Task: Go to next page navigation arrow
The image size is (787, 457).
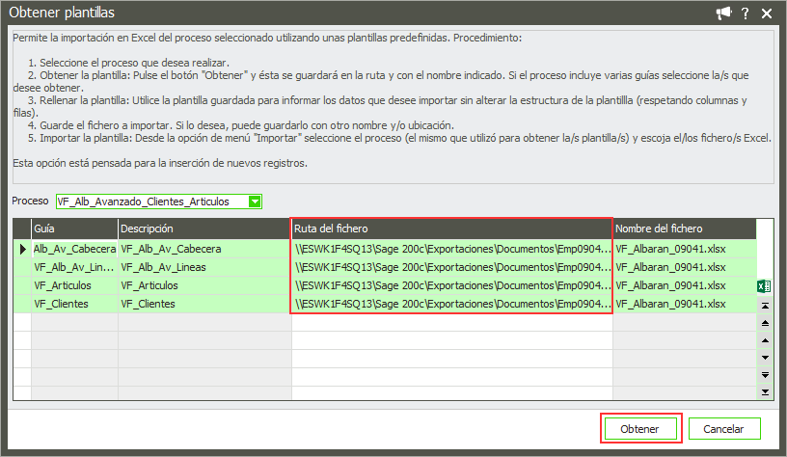Action: point(765,374)
